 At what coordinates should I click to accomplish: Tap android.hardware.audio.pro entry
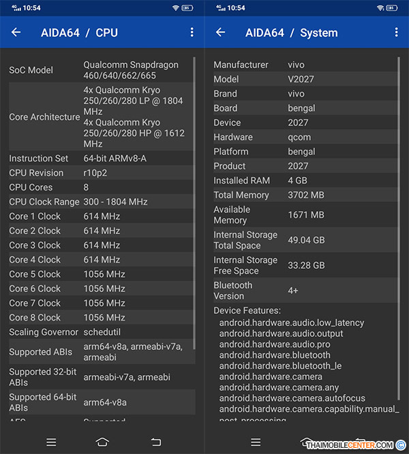(275, 344)
